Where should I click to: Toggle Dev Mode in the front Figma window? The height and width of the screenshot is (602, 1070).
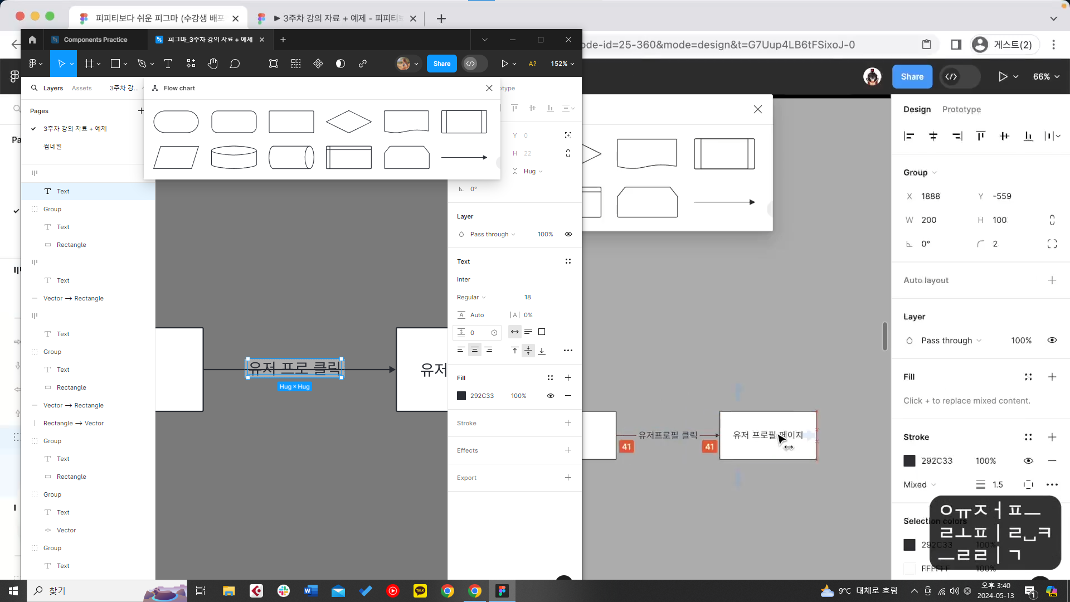pyautogui.click(x=474, y=64)
